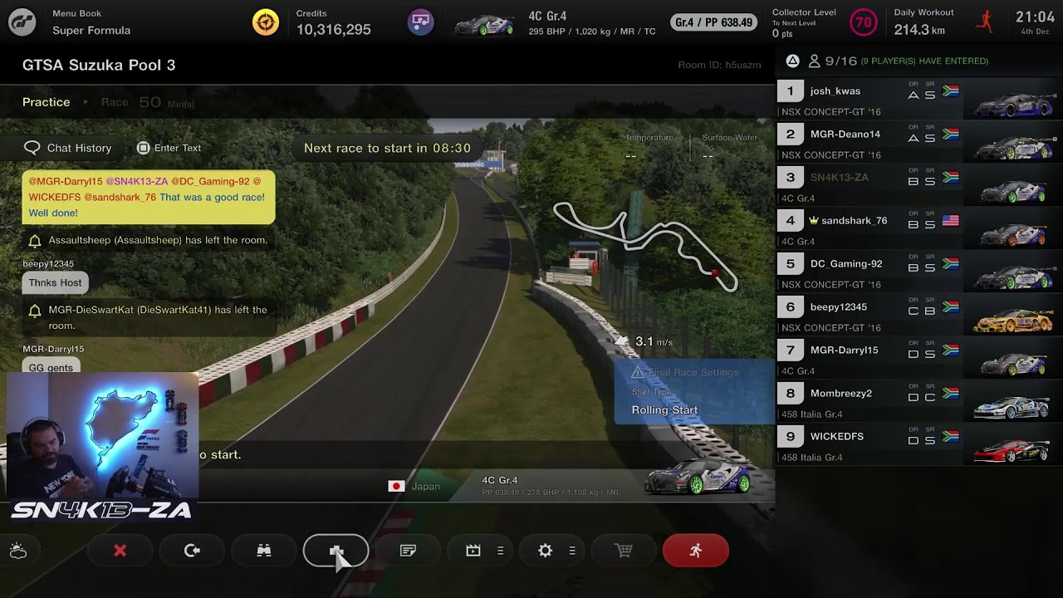Click the credits coin icon
Viewport: 1063px width, 598px height.
point(266,22)
